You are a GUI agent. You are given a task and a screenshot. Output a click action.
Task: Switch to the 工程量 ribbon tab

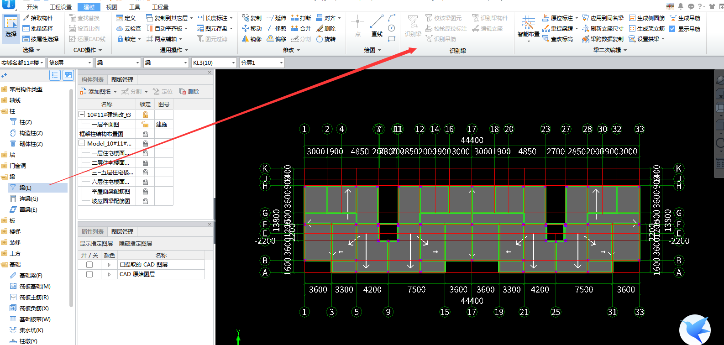160,7
